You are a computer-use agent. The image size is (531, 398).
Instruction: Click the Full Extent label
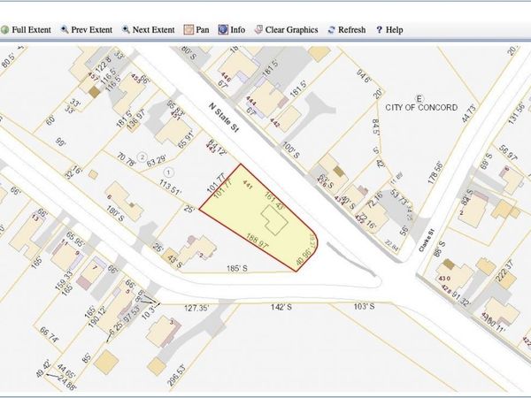pos(31,30)
